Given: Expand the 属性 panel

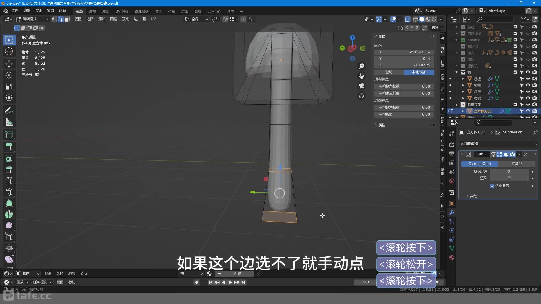Looking at the screenshot, I should click(x=380, y=125).
